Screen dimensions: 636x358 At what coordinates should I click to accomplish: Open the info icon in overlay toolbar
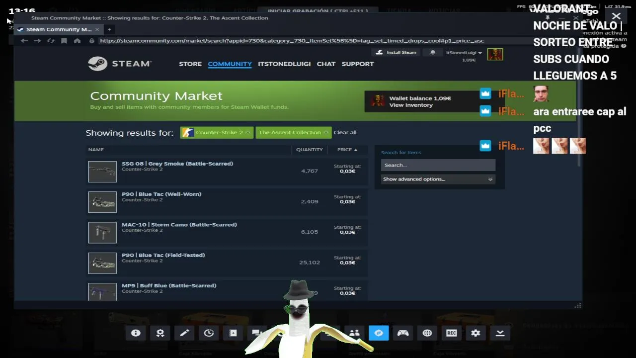136,333
